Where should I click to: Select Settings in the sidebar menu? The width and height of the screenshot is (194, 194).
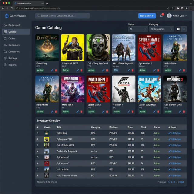(x=12, y=58)
